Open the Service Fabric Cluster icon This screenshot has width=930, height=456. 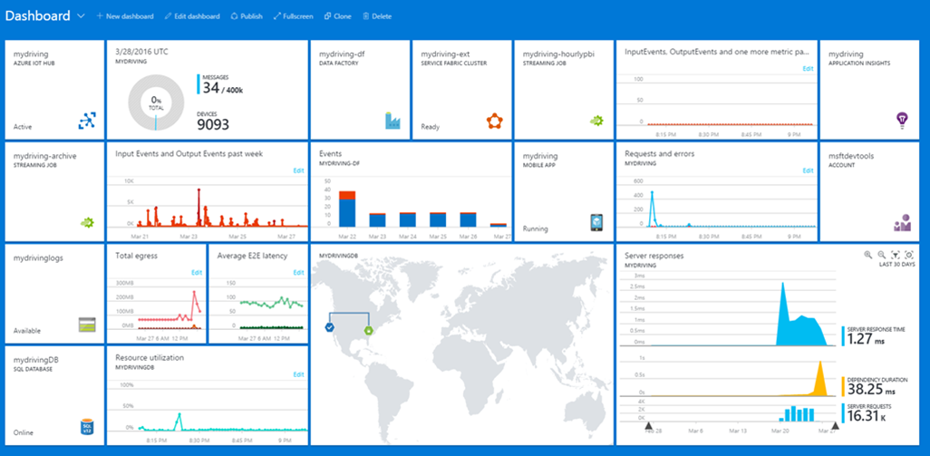pyautogui.click(x=494, y=120)
